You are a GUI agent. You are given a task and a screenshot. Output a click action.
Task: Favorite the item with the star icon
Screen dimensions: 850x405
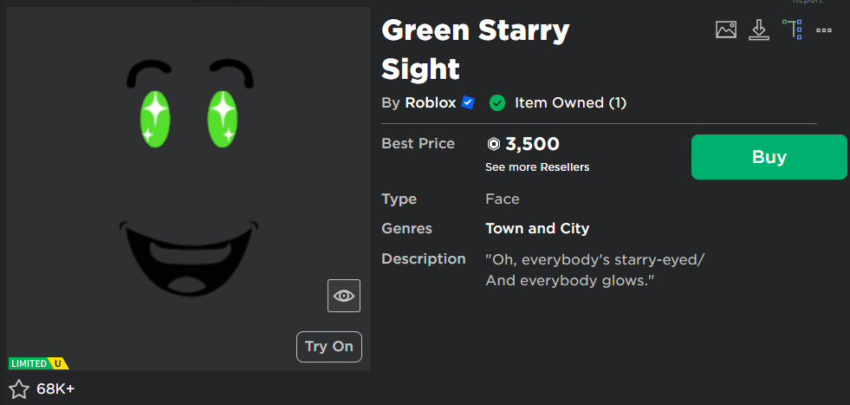point(19,389)
